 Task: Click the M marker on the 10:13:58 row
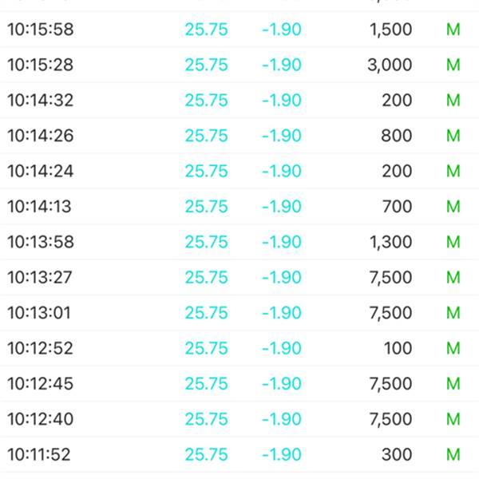click(453, 242)
